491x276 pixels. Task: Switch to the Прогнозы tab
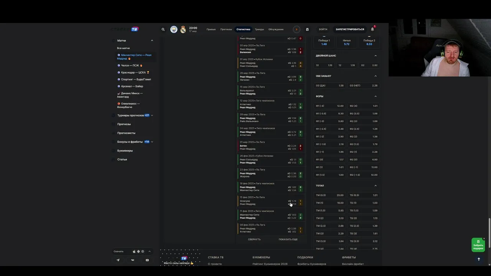point(226,30)
